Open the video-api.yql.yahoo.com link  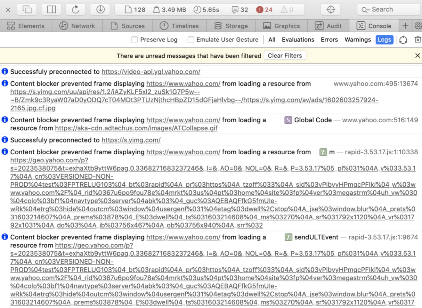pyautogui.click(x=151, y=72)
